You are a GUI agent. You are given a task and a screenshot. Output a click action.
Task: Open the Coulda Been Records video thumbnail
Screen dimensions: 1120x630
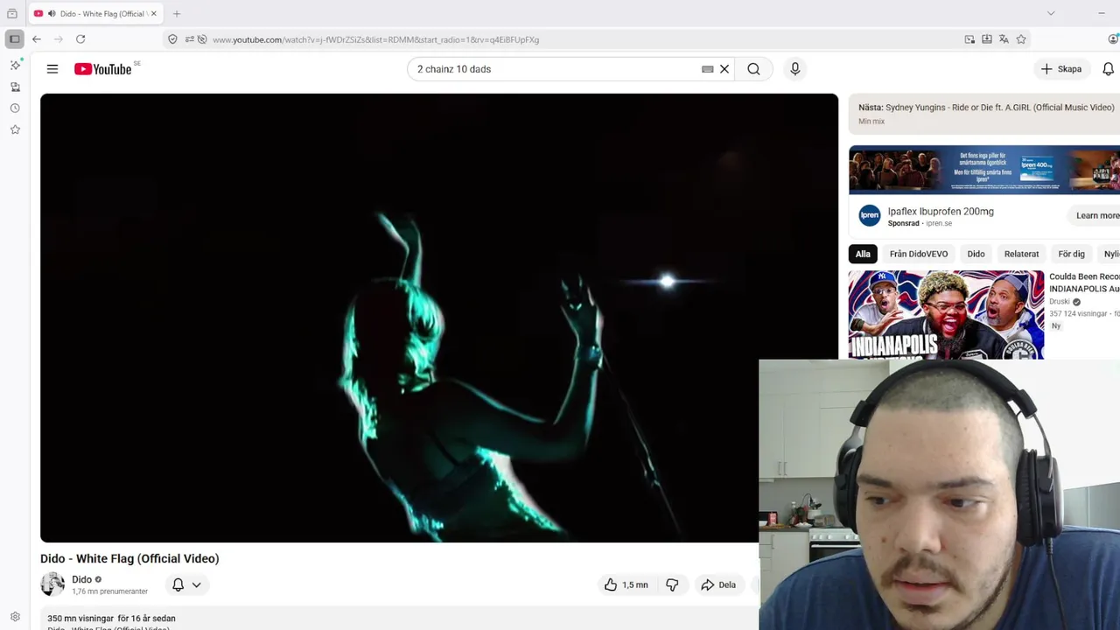(x=946, y=315)
